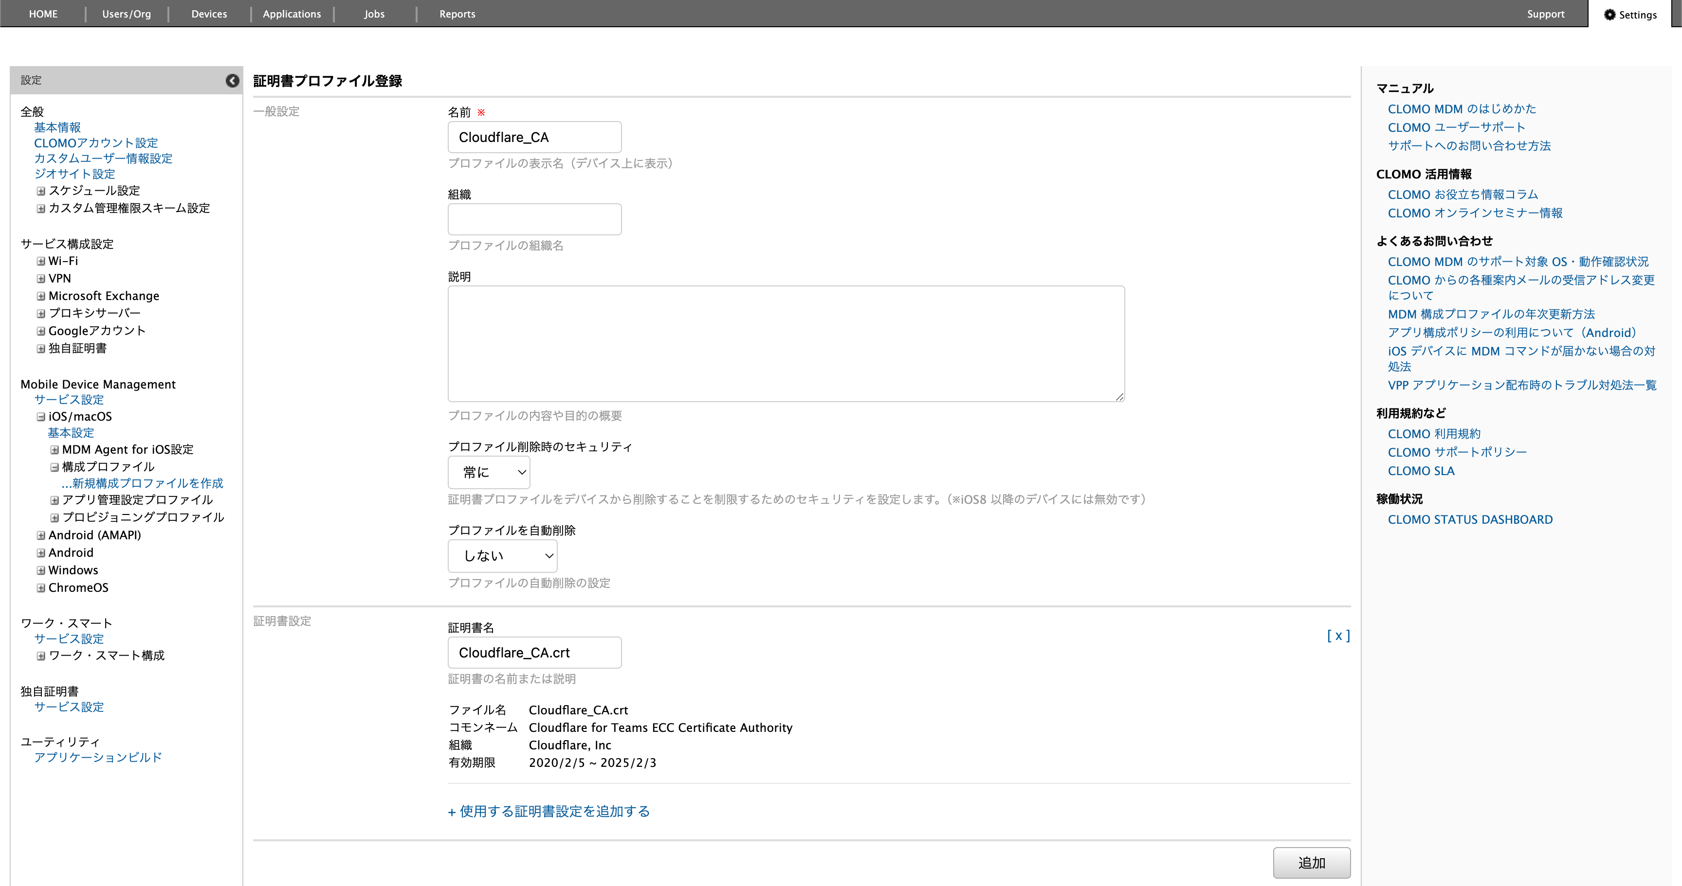Expand the ChromeOS plus icon
This screenshot has height=886, width=1682.
pos(40,588)
